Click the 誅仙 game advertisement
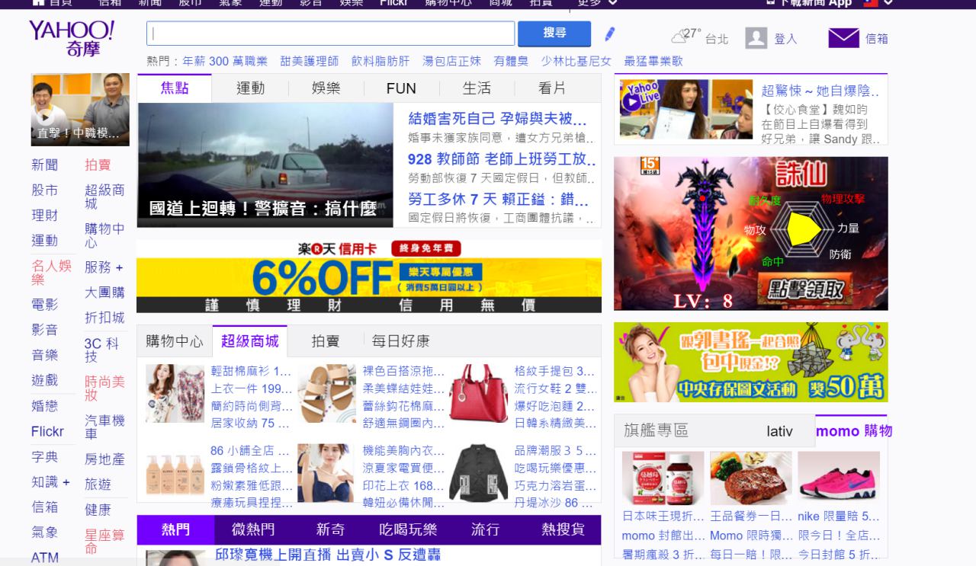 (x=751, y=233)
